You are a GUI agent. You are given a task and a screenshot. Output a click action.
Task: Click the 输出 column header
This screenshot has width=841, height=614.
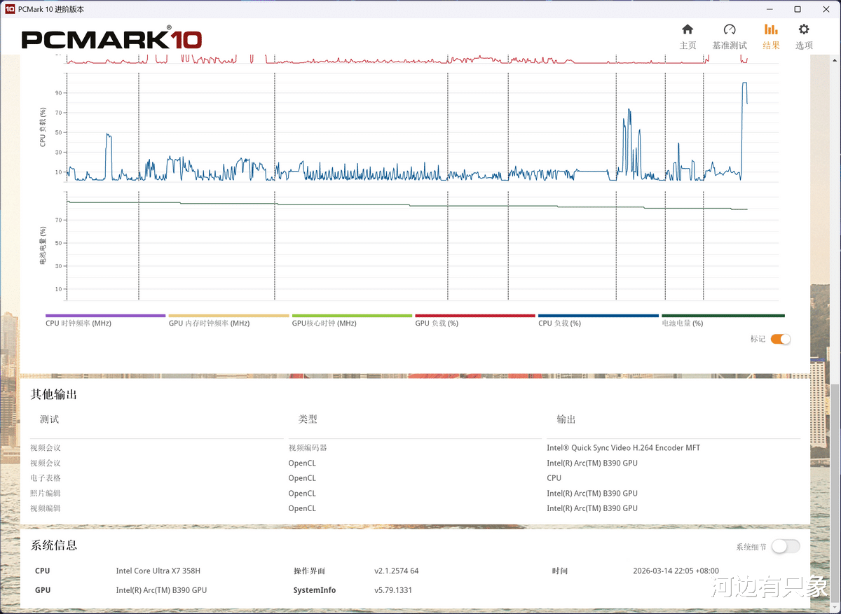pyautogui.click(x=566, y=419)
